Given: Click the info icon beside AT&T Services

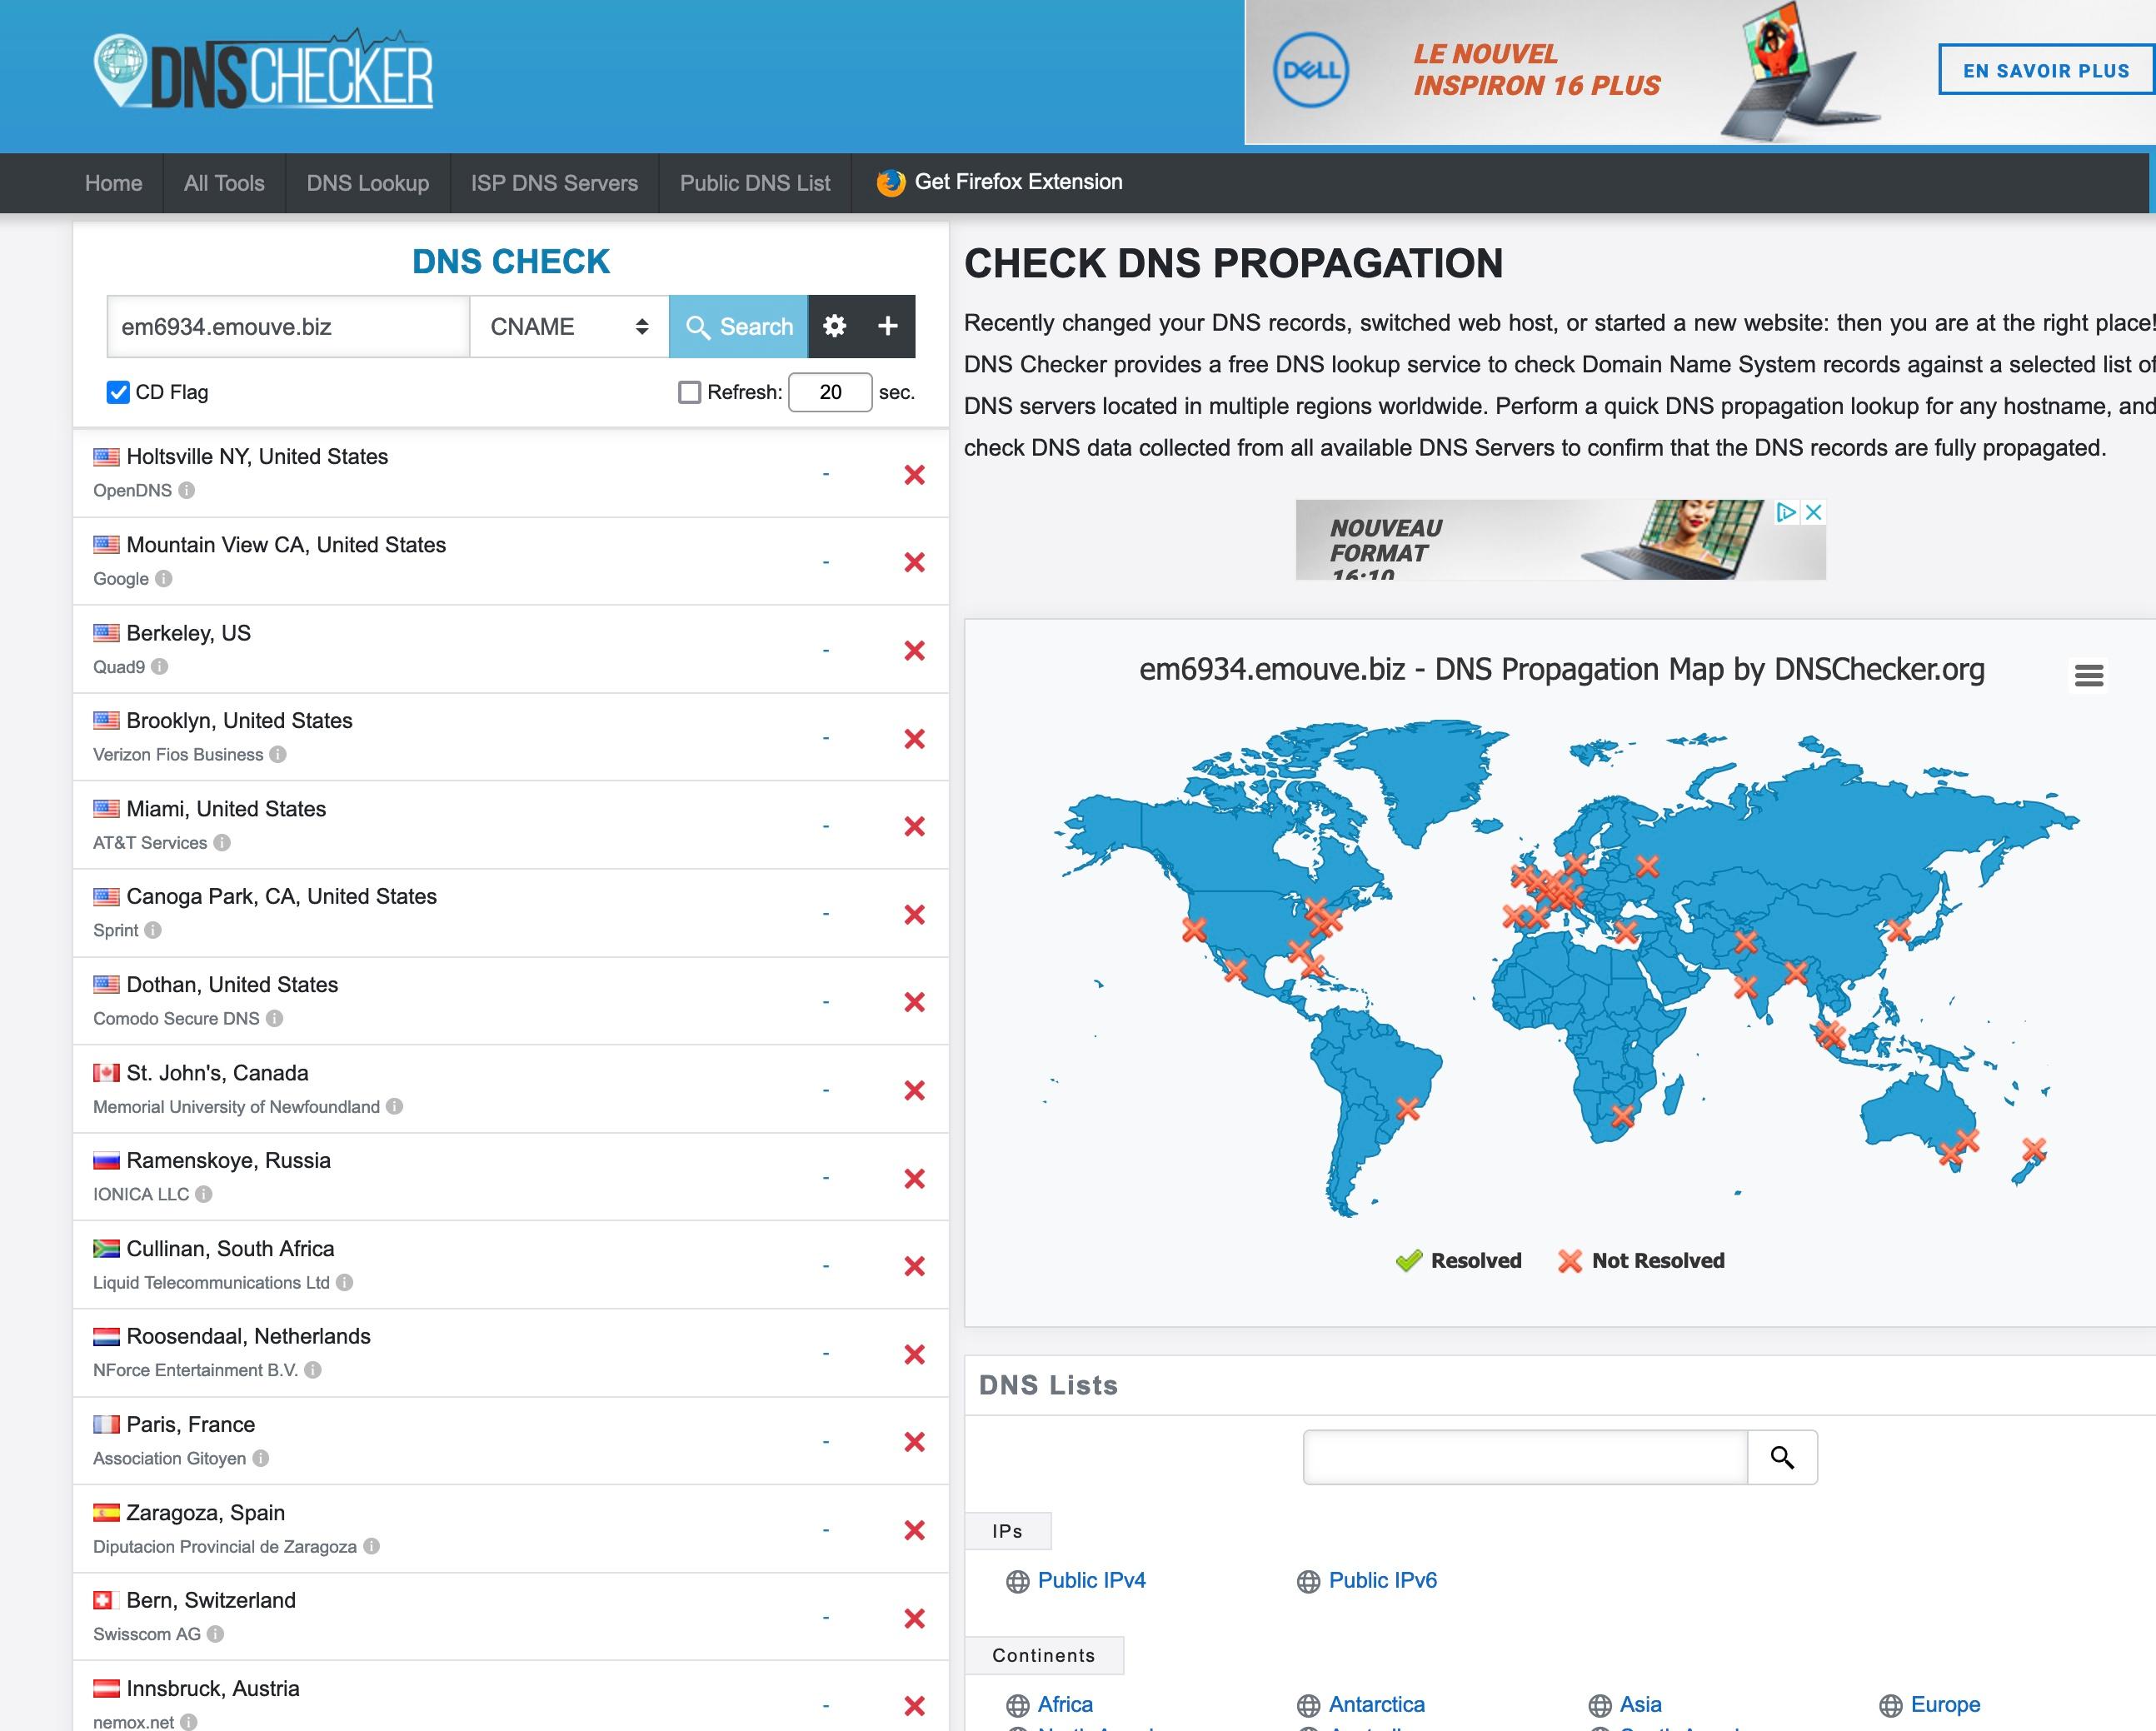Looking at the screenshot, I should (222, 842).
